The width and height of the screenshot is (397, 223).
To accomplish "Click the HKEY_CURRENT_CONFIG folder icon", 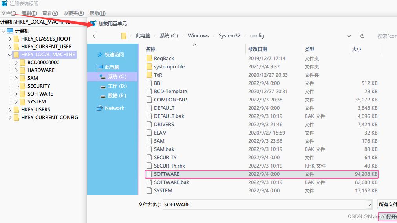I will 16,118.
